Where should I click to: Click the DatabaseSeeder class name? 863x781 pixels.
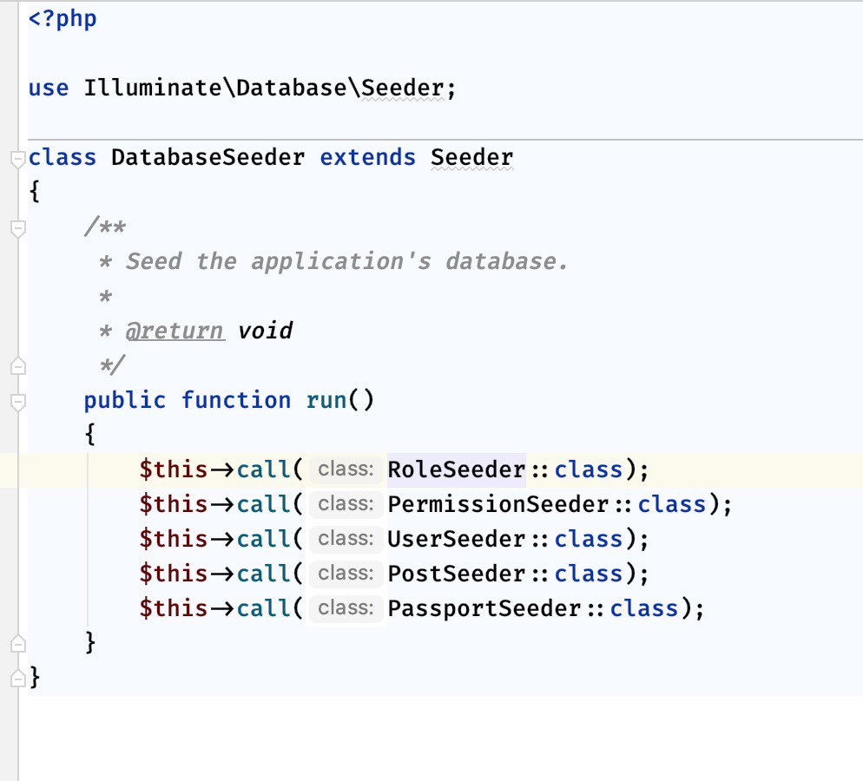208,158
